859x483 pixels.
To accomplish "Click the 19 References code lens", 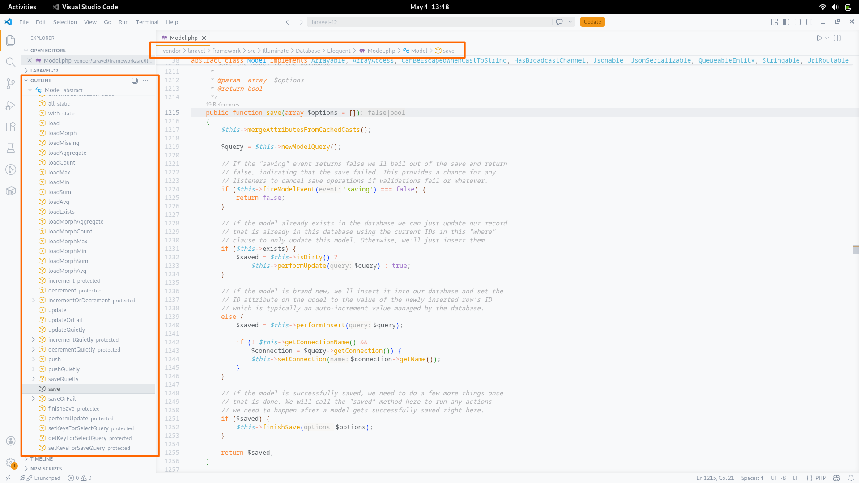I will 222,105.
